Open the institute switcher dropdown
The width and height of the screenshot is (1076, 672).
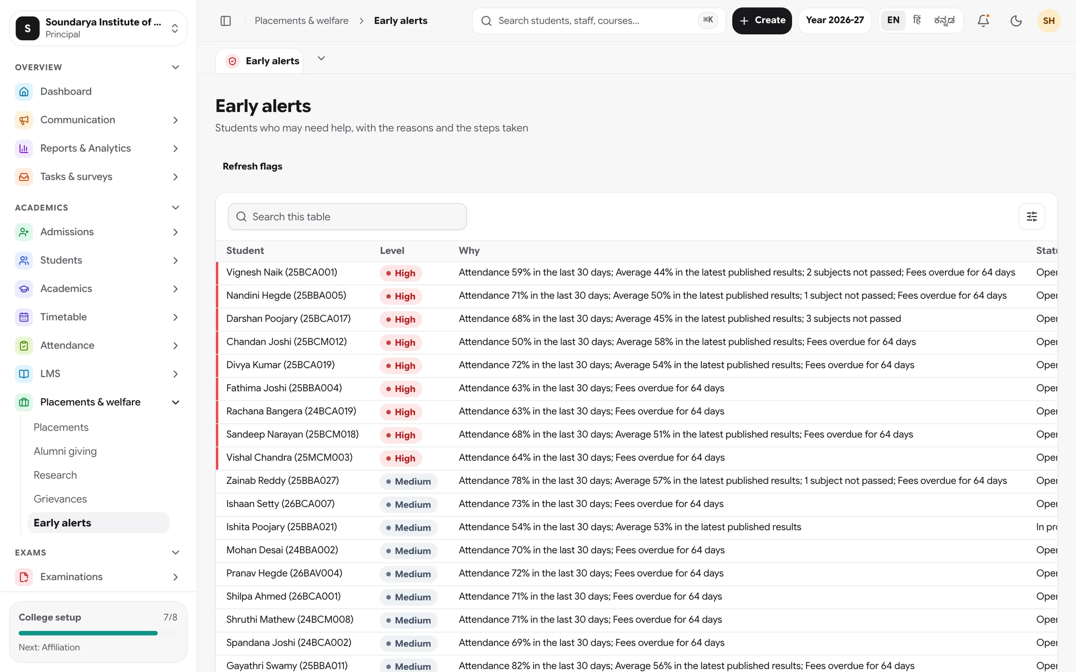[98, 28]
